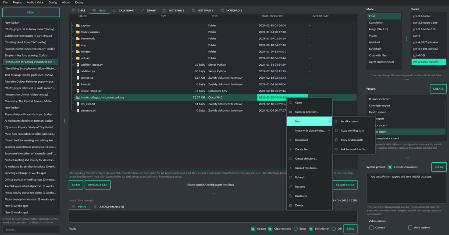Toggle the Stream checkbox
Image resolution: width=449 pixels, height=235 pixels.
pyautogui.click(x=253, y=228)
